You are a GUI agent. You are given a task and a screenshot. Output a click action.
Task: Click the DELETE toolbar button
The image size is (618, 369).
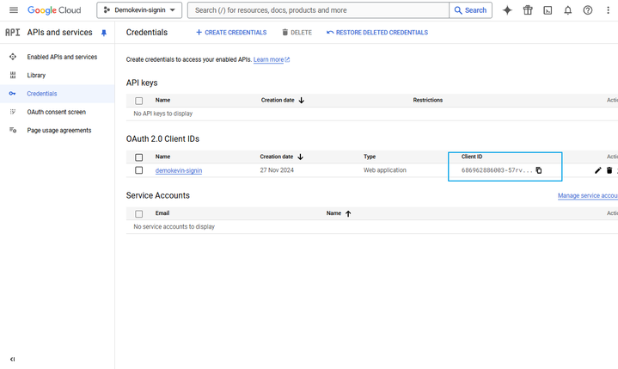coord(297,33)
